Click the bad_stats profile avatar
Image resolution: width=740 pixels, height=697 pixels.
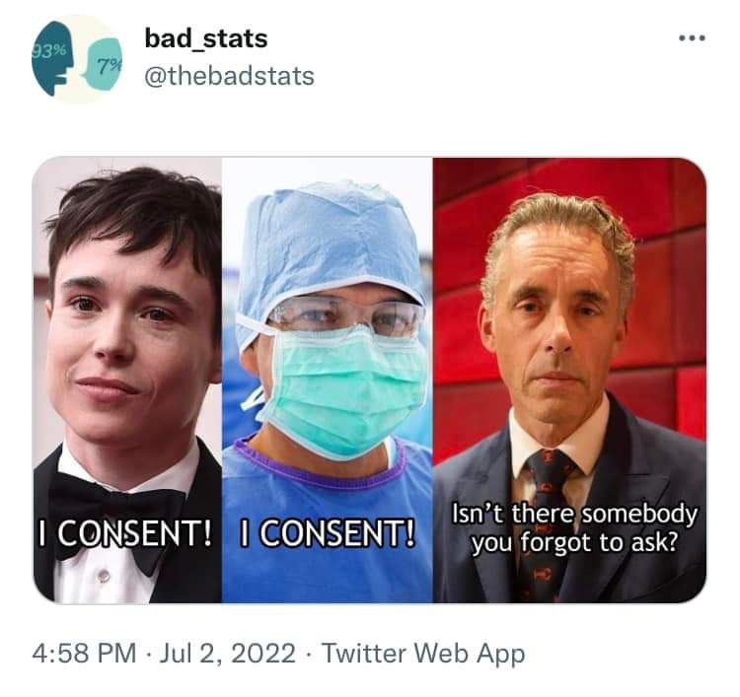[77, 59]
